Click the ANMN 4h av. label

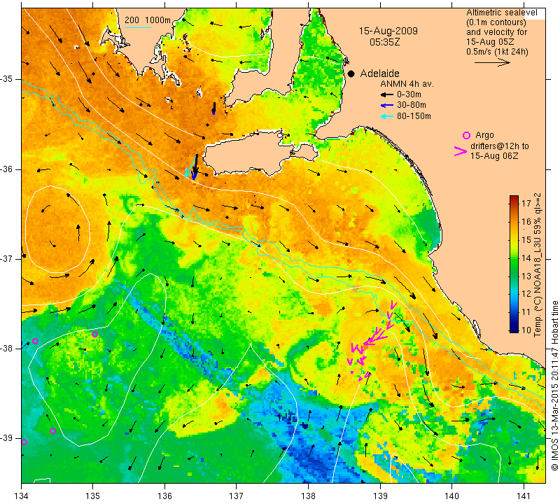pos(407,84)
